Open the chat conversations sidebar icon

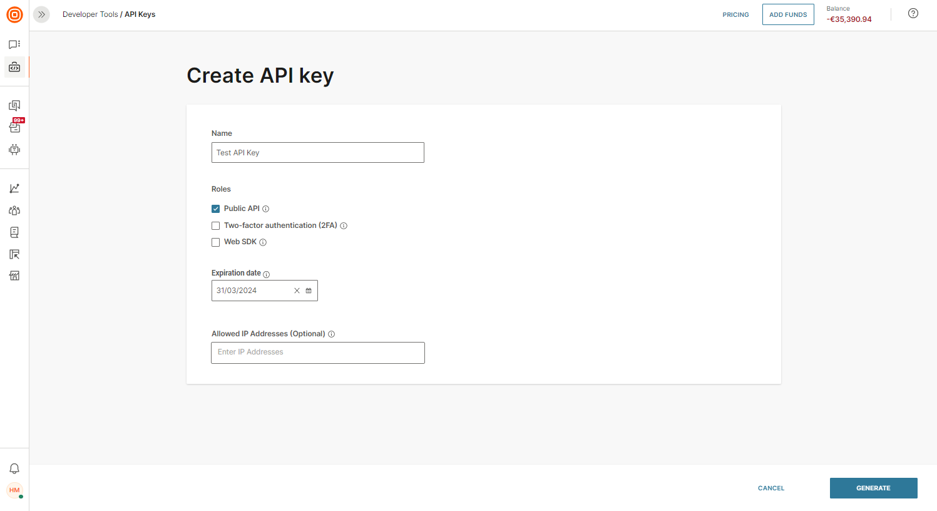pyautogui.click(x=14, y=44)
